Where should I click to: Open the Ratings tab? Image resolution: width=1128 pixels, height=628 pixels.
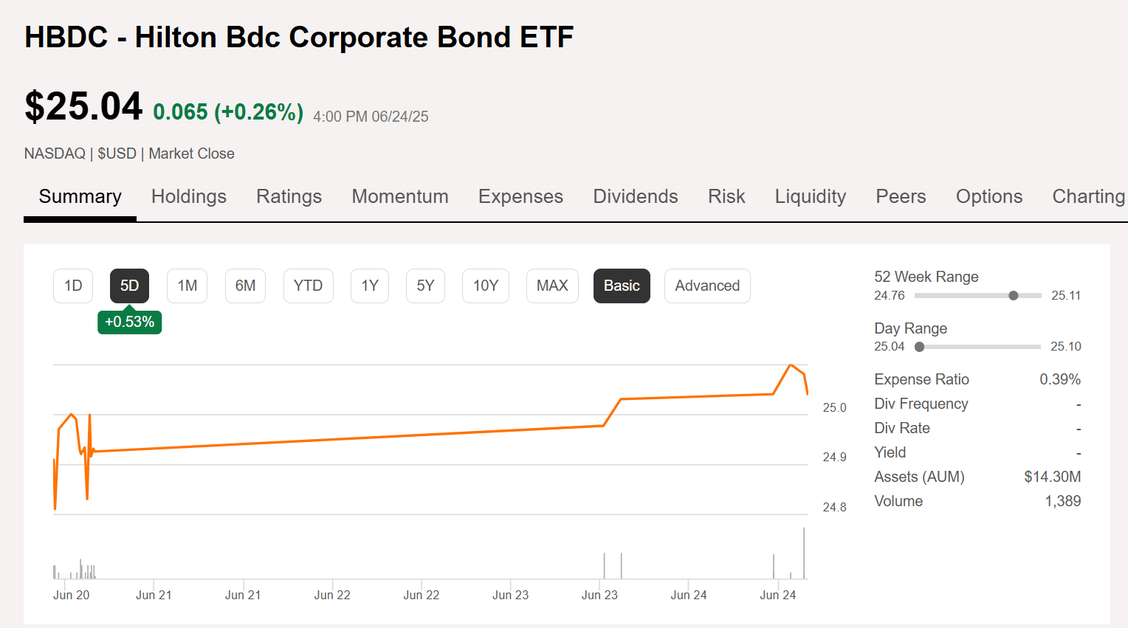pos(289,196)
